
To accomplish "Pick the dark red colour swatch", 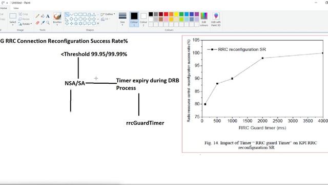I will point(161,14).
